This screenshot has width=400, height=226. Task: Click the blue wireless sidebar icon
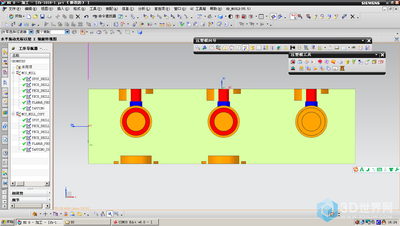[5, 127]
